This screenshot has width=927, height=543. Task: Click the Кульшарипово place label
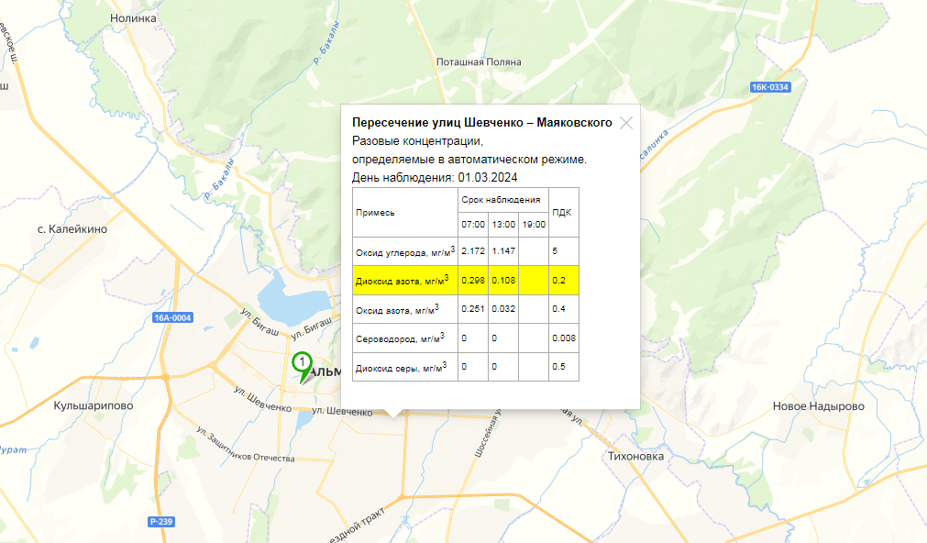pos(94,404)
